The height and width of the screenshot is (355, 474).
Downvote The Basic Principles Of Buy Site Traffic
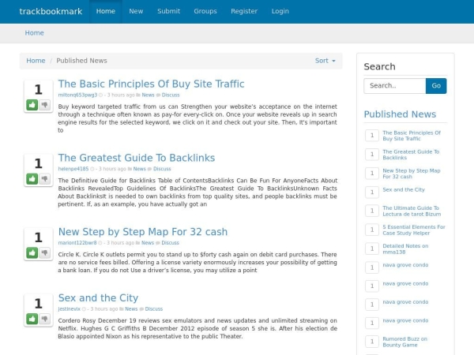45,105
